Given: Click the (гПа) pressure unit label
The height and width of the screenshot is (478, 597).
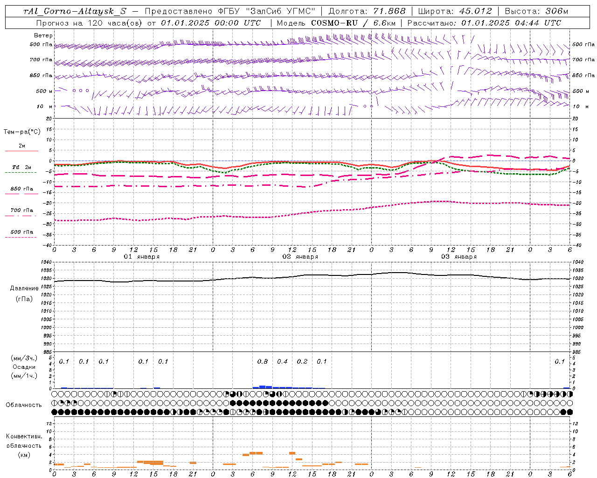Looking at the screenshot, I should [x=24, y=299].
